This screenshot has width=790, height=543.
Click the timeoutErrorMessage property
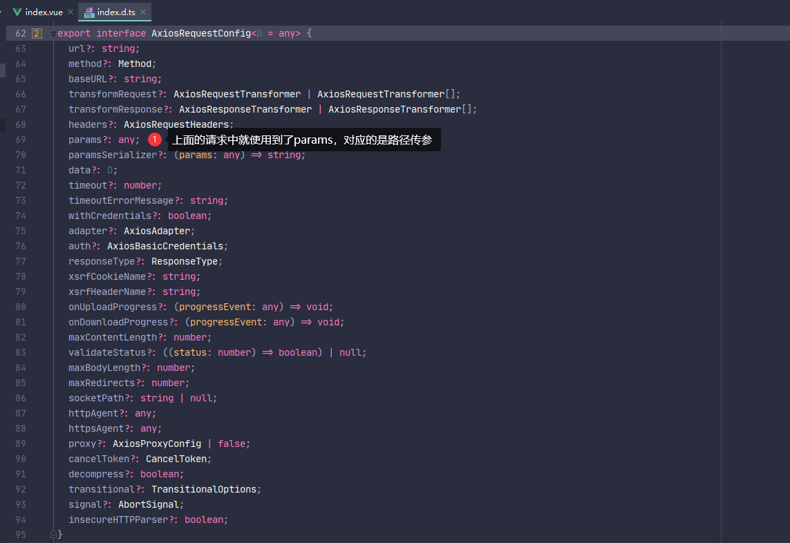(x=121, y=200)
